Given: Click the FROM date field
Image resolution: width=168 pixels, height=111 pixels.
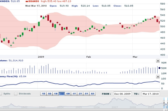Looking at the screenshot, I should [122, 94].
